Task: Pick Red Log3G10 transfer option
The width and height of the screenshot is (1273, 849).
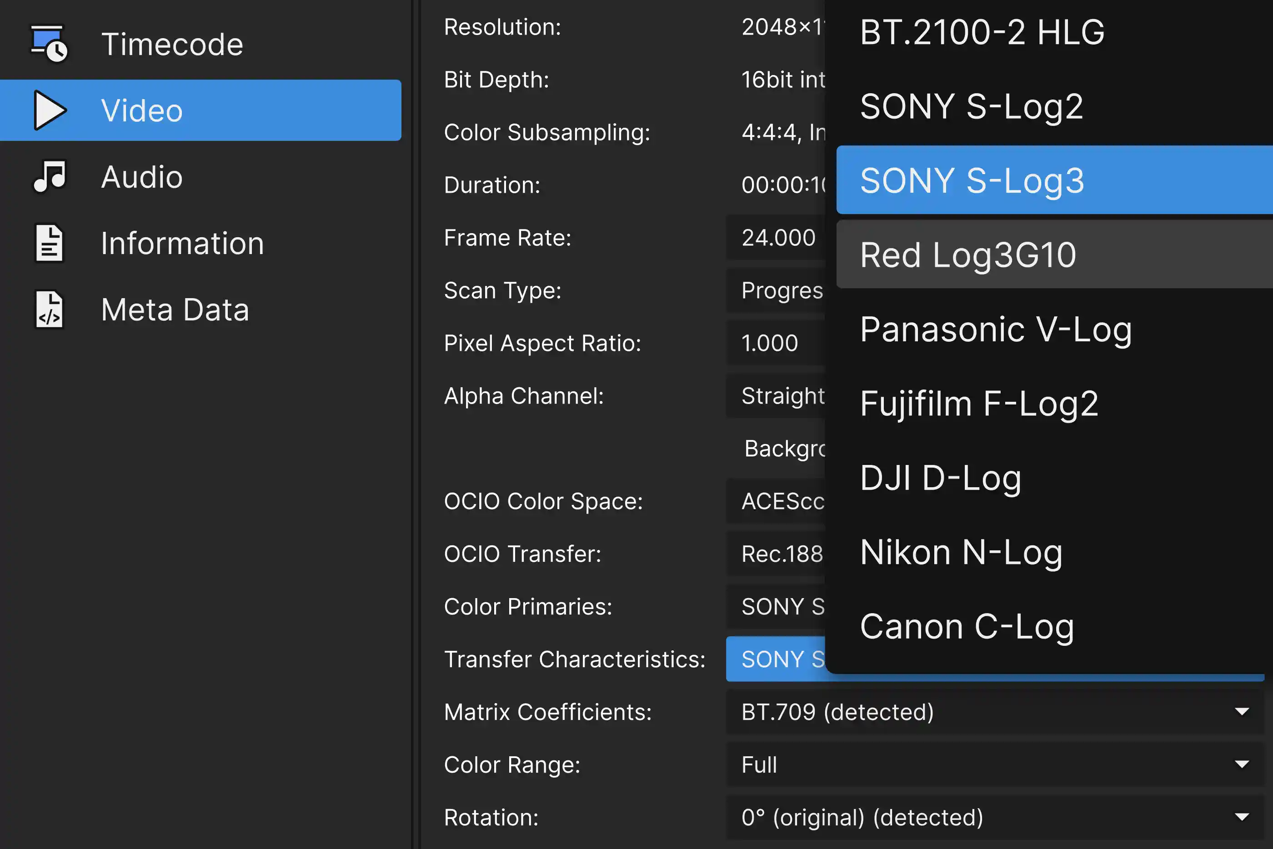Action: 1054,255
